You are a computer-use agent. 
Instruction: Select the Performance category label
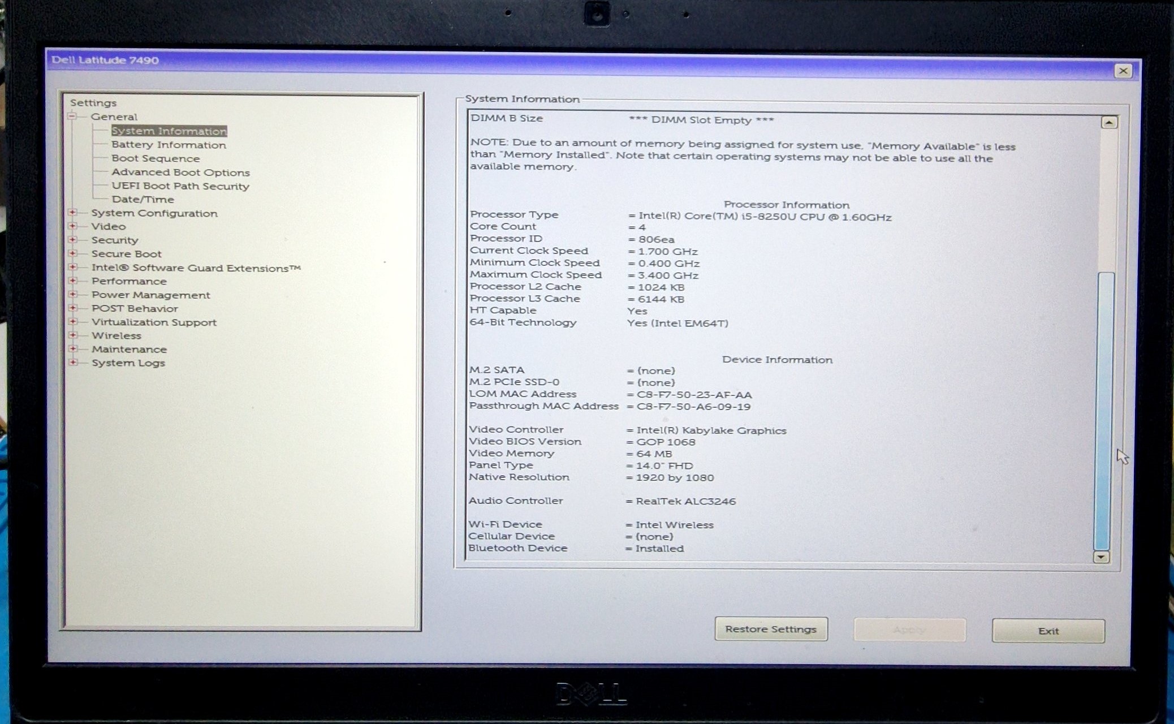click(129, 281)
